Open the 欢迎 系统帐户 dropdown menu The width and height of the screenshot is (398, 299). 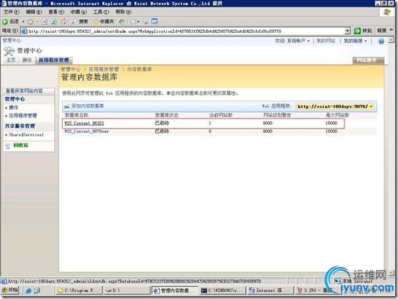[292, 41]
